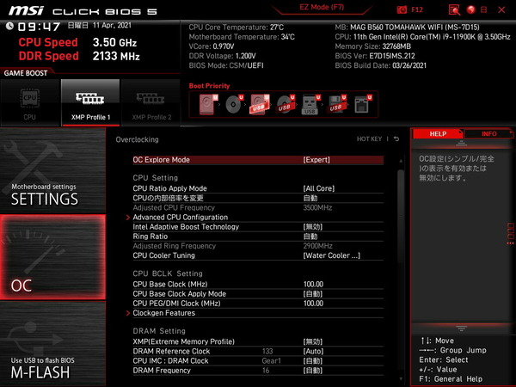516x387 pixels.
Task: Select the USB floppy boot device icon
Action: [x=336, y=104]
